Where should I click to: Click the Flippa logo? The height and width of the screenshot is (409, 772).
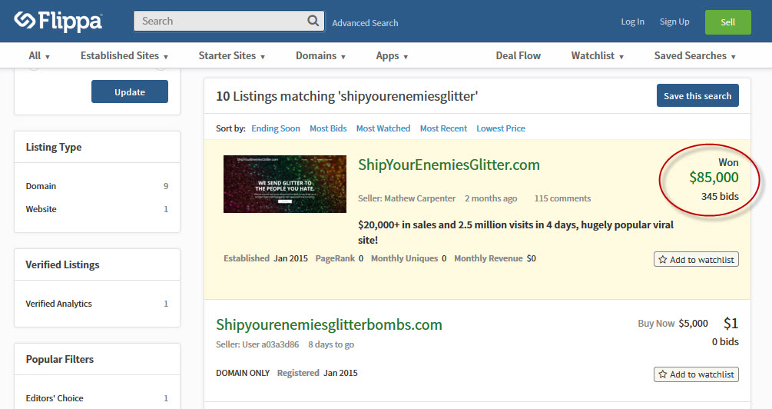(x=58, y=22)
